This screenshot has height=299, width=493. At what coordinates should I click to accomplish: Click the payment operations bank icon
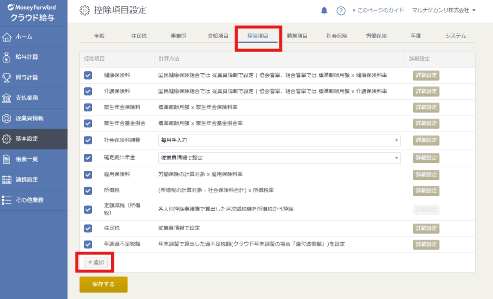7,98
